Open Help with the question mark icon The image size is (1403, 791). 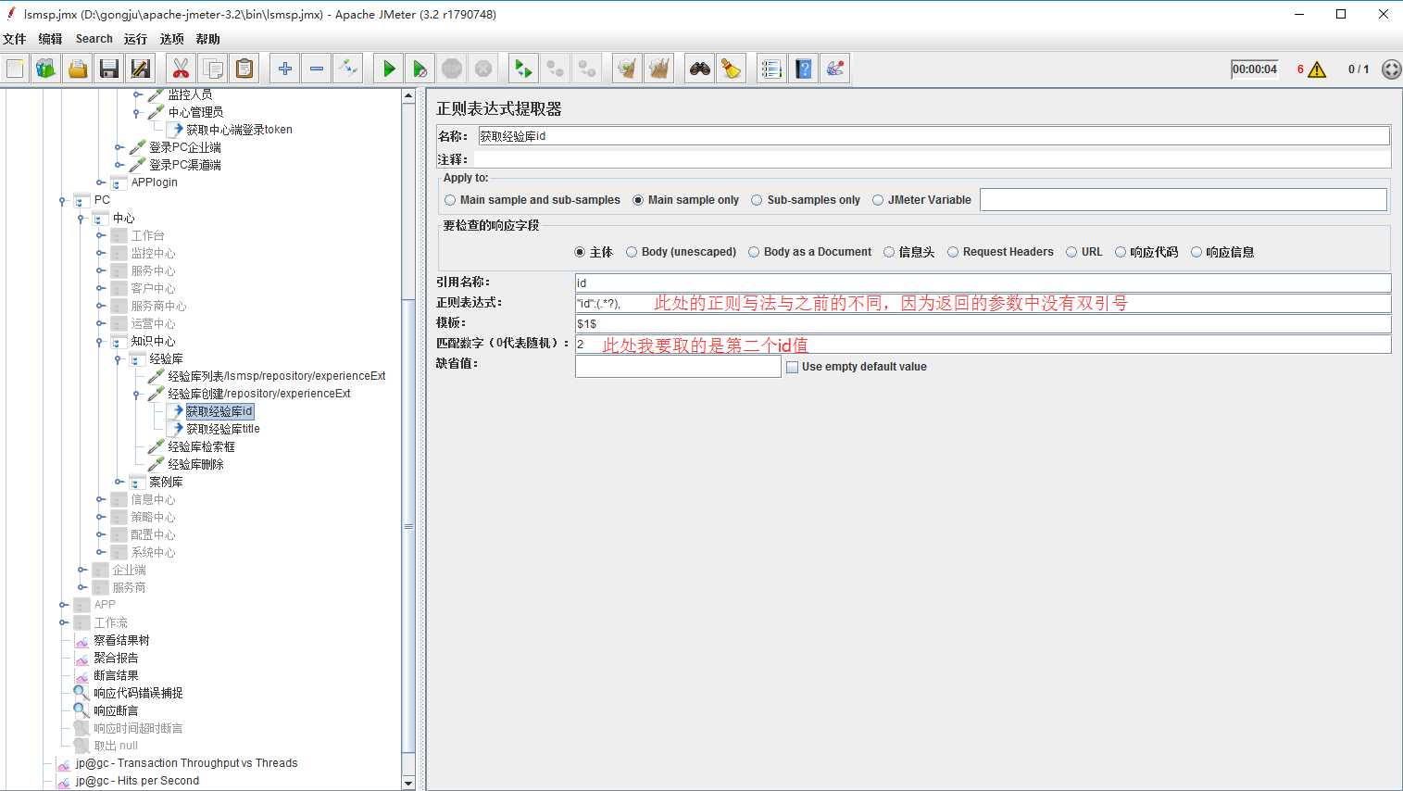tap(804, 69)
